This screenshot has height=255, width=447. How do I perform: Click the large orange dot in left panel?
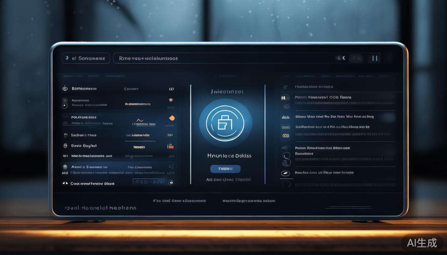click(172, 118)
